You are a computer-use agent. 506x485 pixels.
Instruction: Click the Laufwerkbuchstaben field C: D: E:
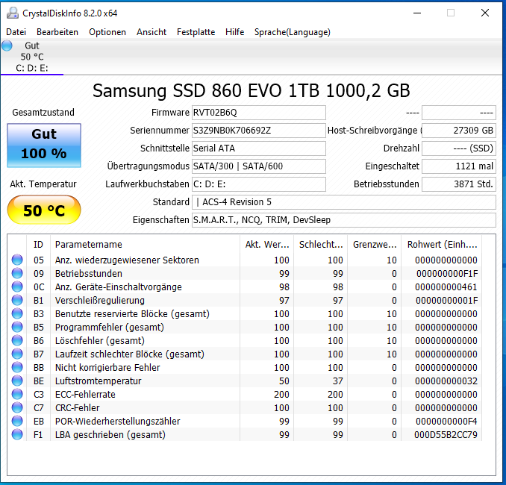[x=259, y=184]
